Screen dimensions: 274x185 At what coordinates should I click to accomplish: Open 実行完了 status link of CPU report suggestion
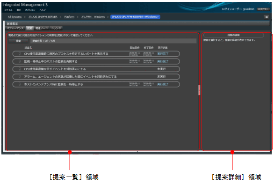(163, 54)
